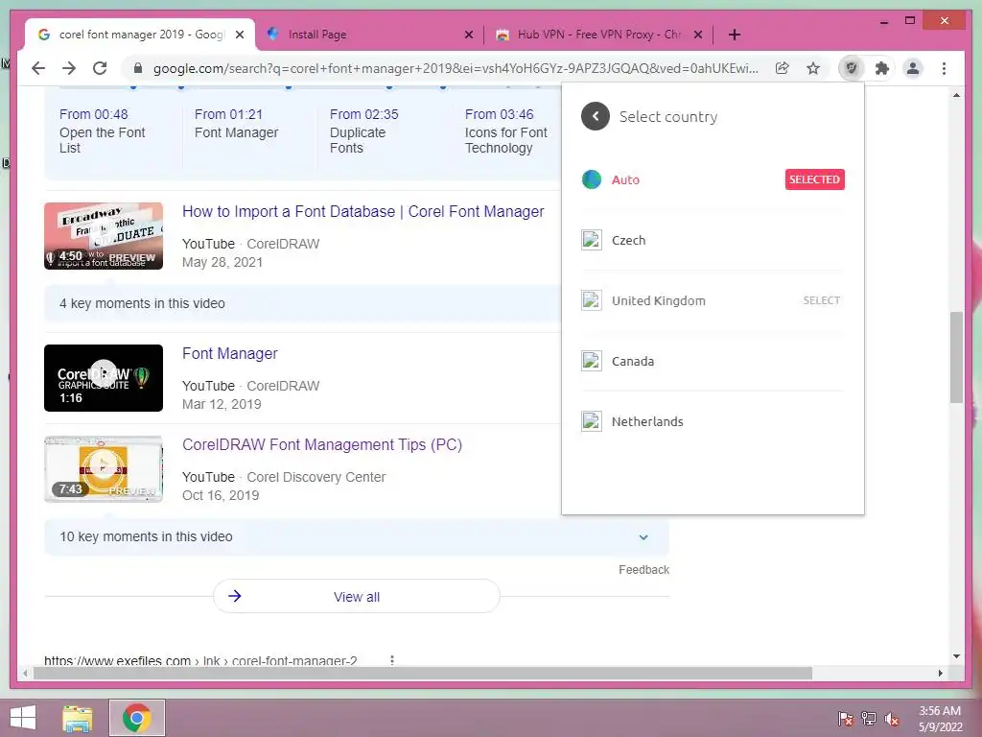Jump to From 03:46 Icons for Font Technology

(506, 131)
